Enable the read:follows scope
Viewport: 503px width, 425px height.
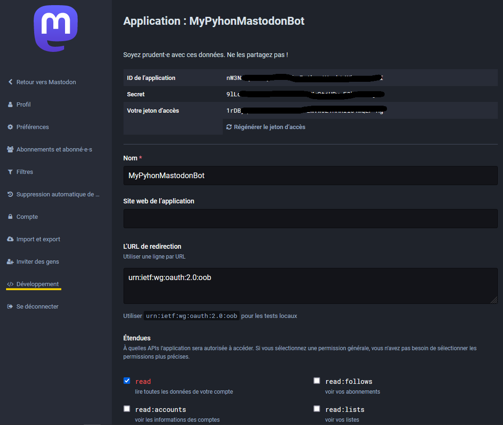pyautogui.click(x=316, y=381)
